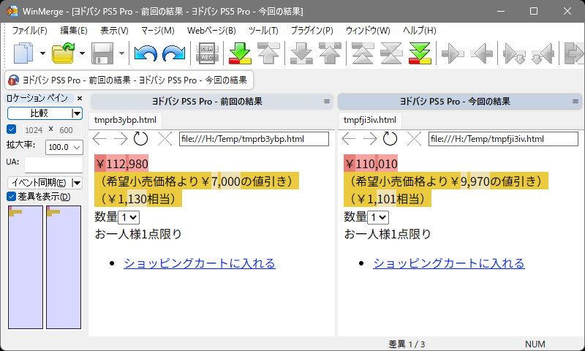This screenshot has height=351, width=585.
Task: Open the 前回の結果 pane header menu icon
Action: click(327, 101)
